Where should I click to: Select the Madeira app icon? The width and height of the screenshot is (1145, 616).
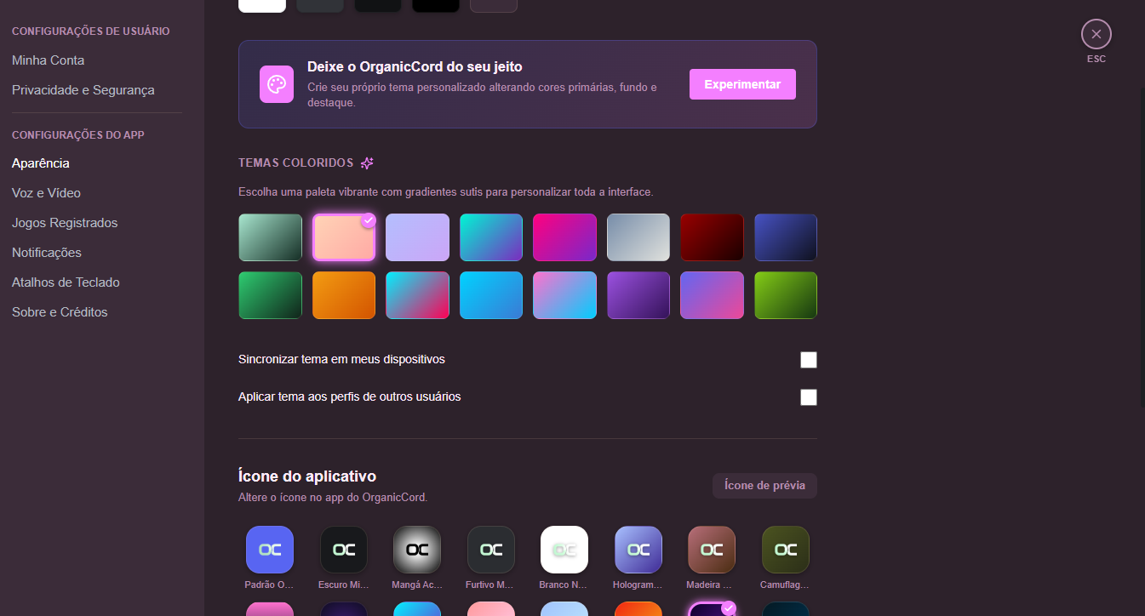pyautogui.click(x=712, y=550)
